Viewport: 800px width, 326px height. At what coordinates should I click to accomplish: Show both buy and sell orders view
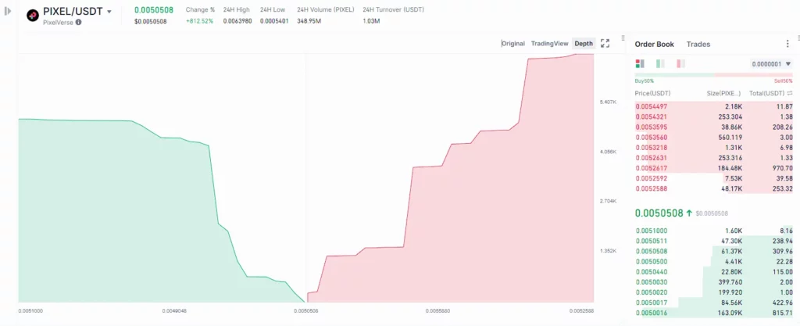(x=640, y=64)
